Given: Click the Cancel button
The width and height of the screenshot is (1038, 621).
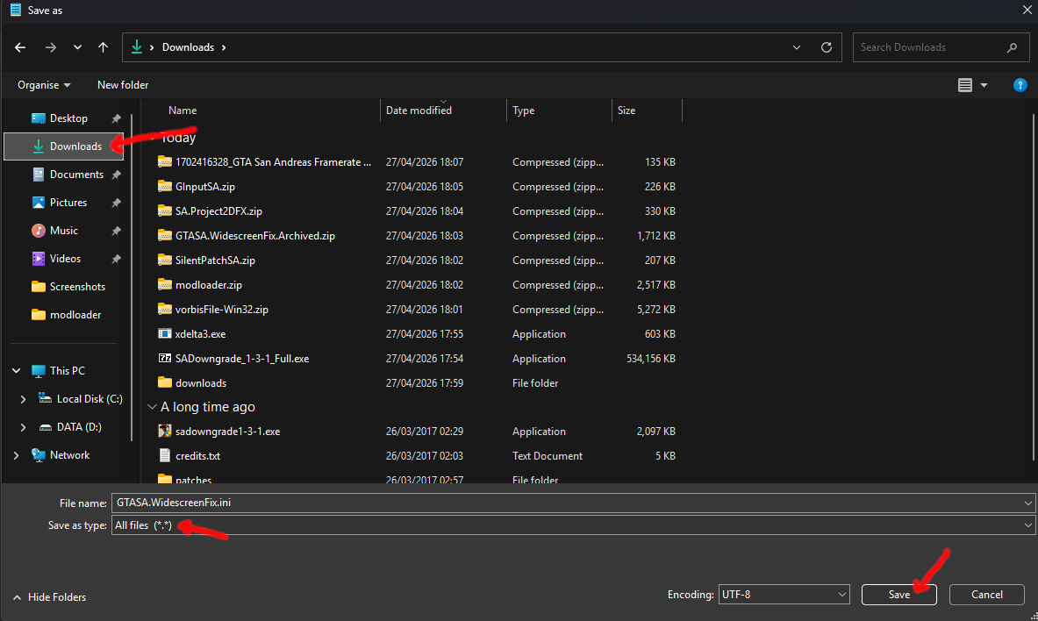Looking at the screenshot, I should (x=986, y=595).
